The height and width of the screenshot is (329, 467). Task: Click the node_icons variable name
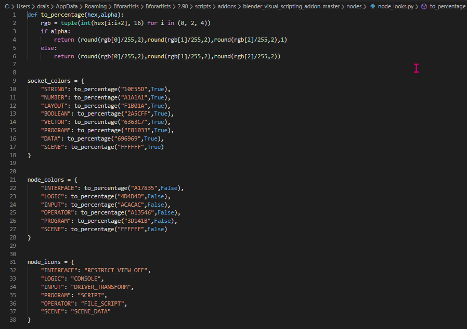pyautogui.click(x=44, y=262)
